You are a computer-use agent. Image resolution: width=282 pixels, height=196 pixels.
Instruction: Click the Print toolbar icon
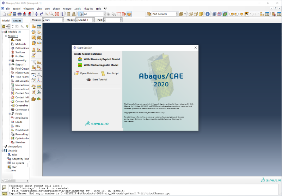point(19,14)
